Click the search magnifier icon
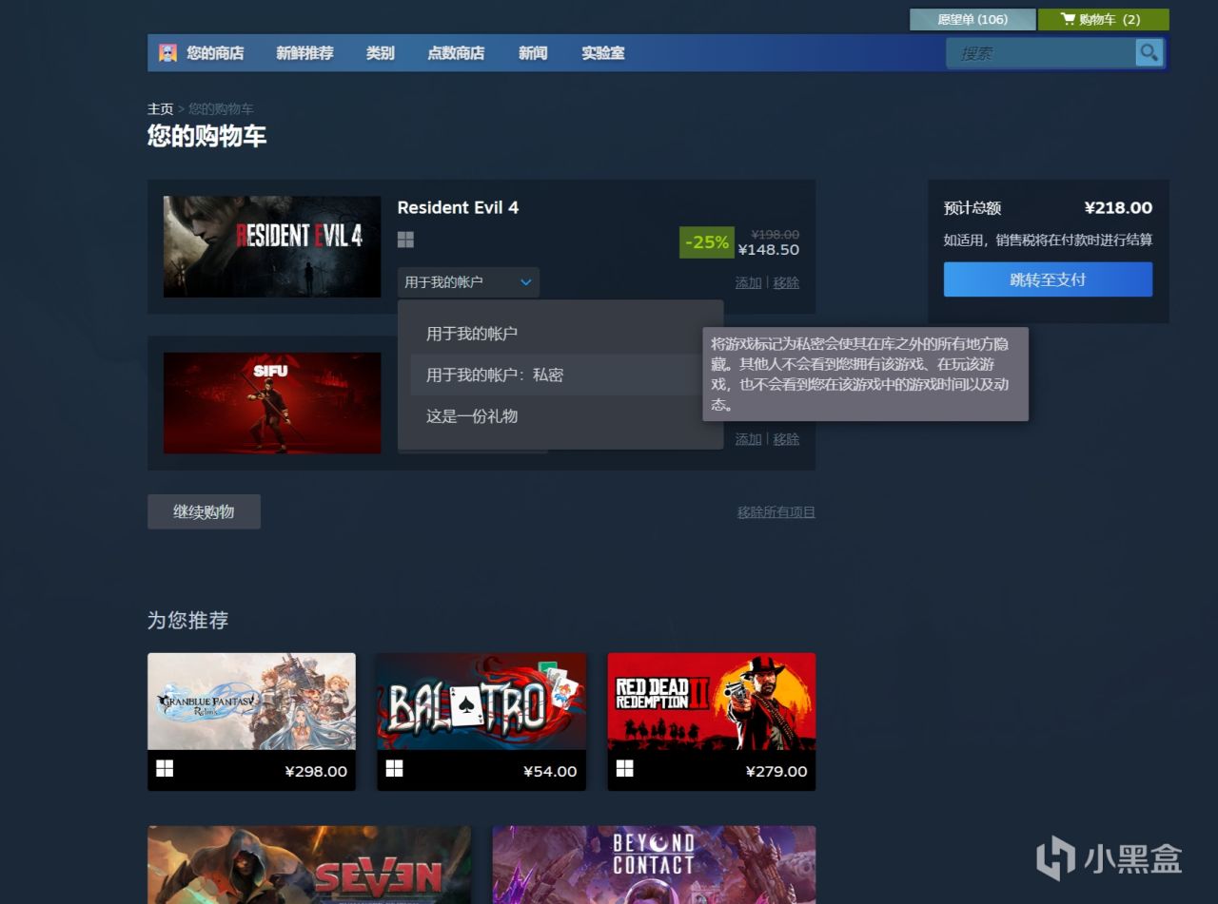The height and width of the screenshot is (904, 1218). click(x=1149, y=53)
